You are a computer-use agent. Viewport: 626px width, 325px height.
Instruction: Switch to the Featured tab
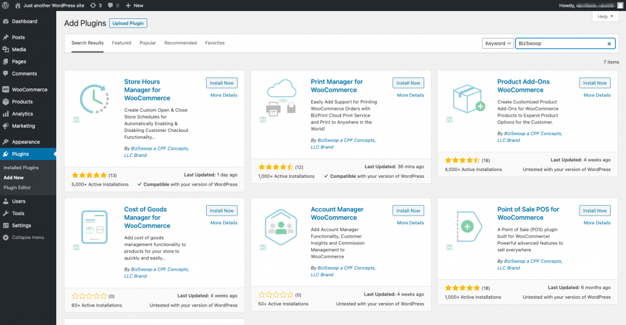pos(122,43)
